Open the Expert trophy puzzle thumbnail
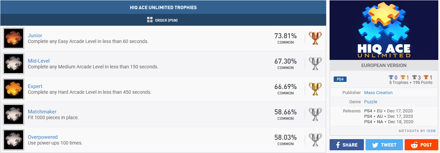This screenshot has width=440, height=153. pos(14,89)
